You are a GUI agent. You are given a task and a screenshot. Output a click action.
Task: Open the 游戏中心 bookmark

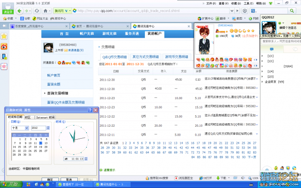point(58,18)
